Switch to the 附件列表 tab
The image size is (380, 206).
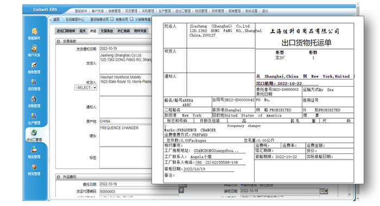coord(140,31)
